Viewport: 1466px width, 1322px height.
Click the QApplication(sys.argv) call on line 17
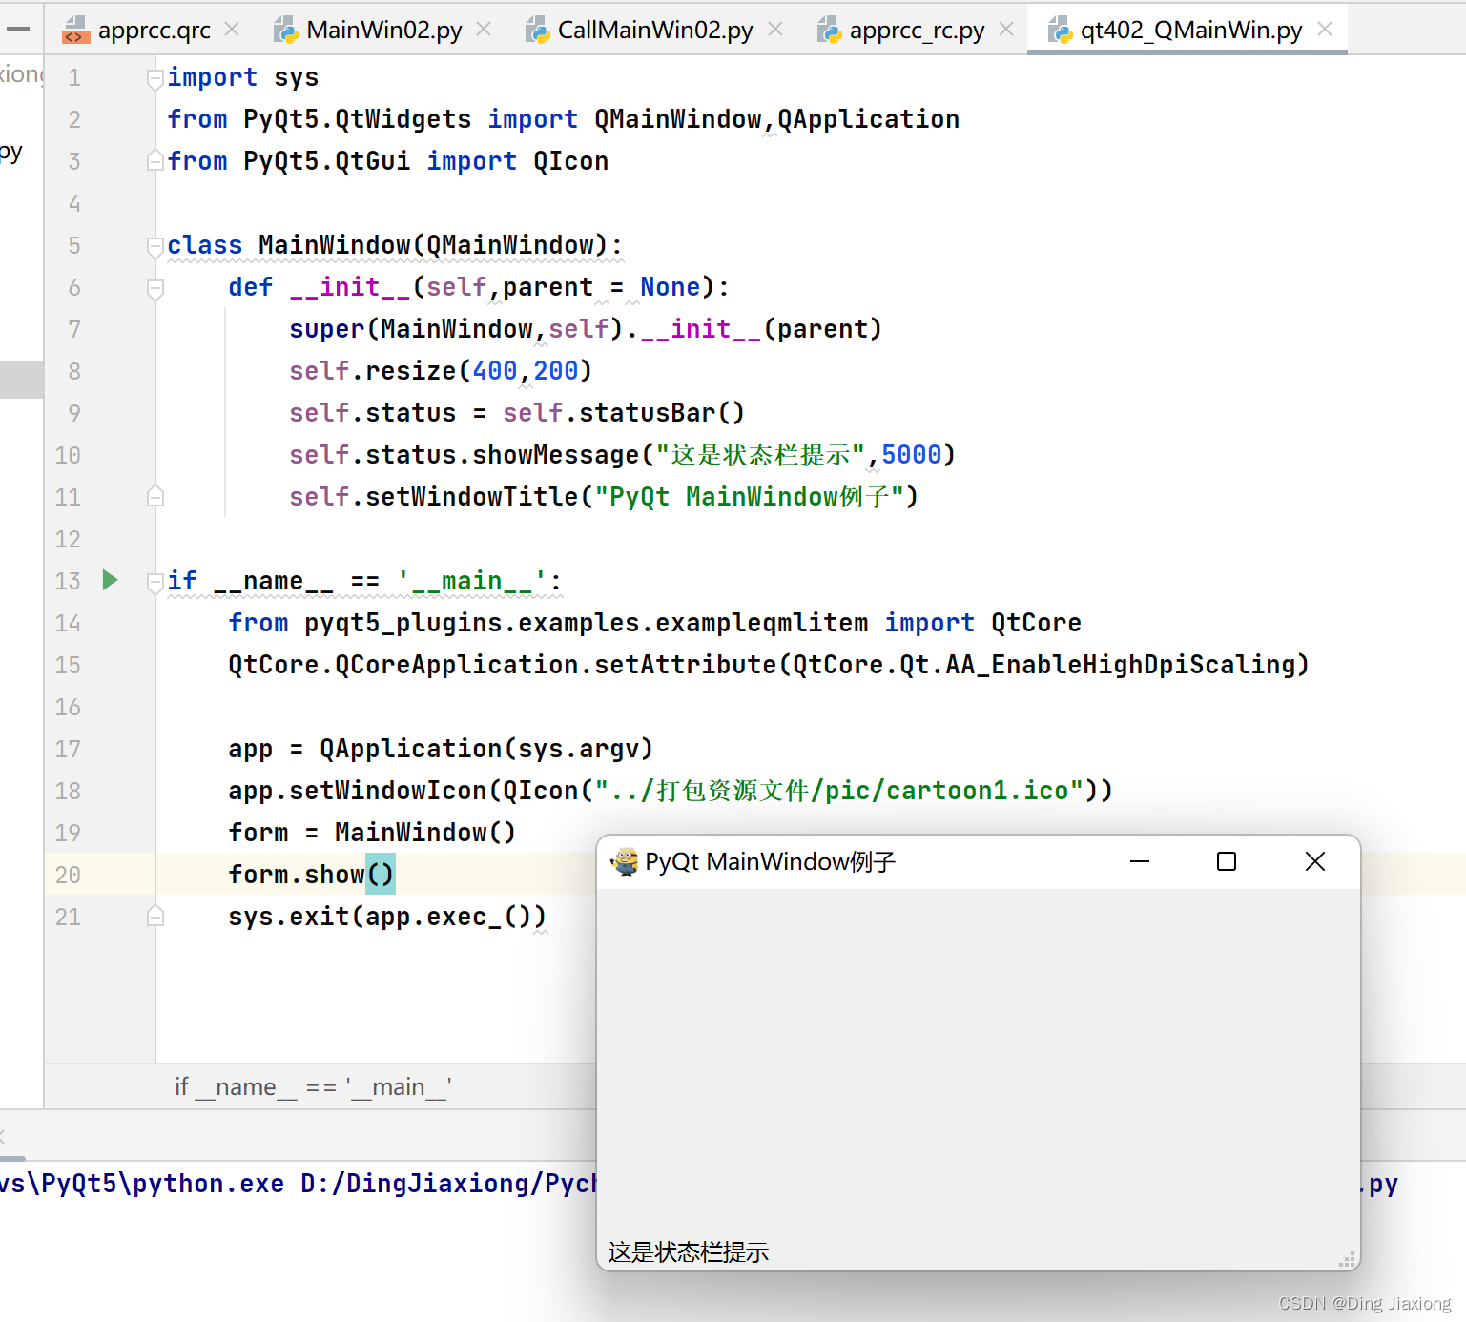(x=486, y=749)
